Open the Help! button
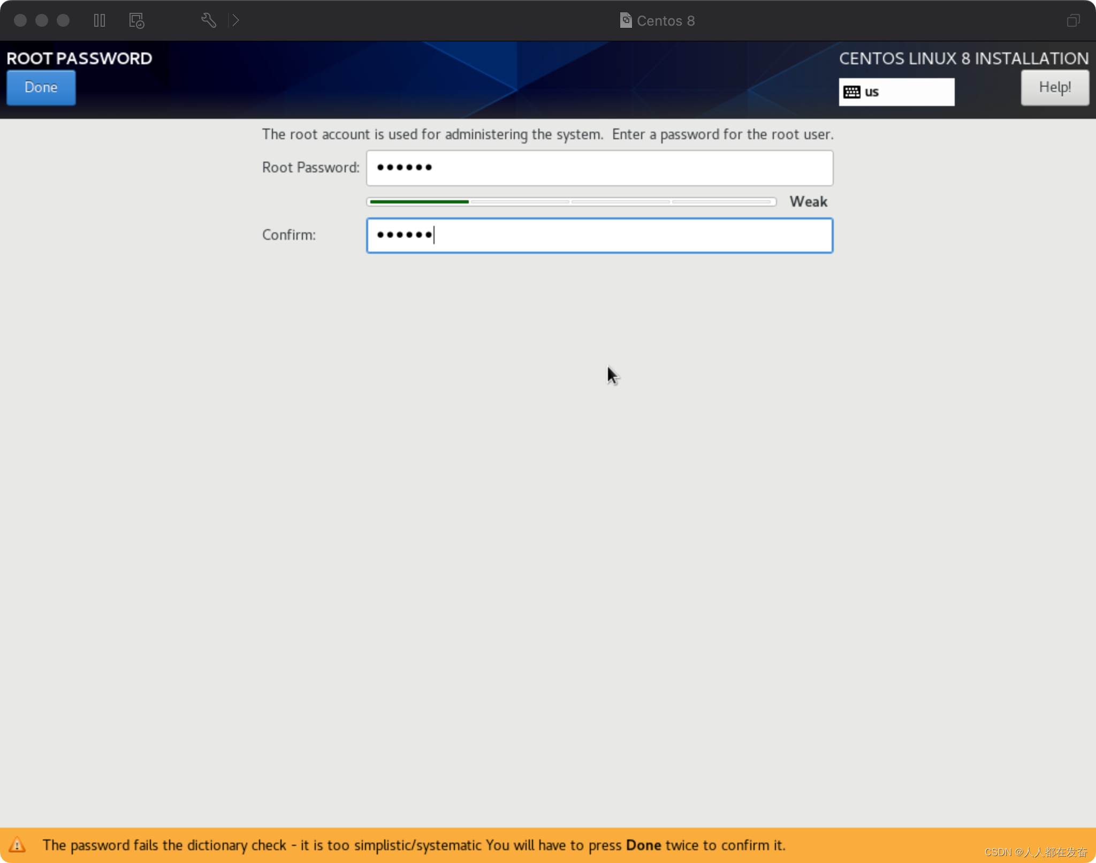Image resolution: width=1096 pixels, height=863 pixels. 1054,87
